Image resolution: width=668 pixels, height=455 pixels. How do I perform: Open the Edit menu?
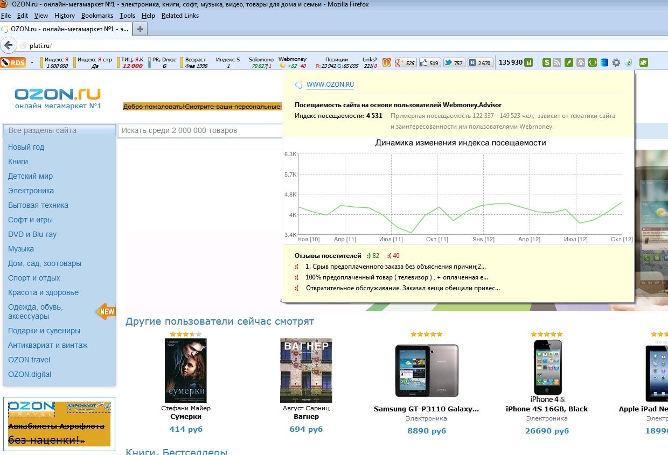click(x=23, y=16)
